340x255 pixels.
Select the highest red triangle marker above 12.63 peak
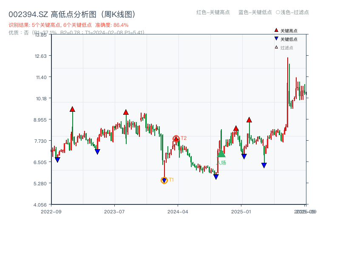(x=72, y=109)
